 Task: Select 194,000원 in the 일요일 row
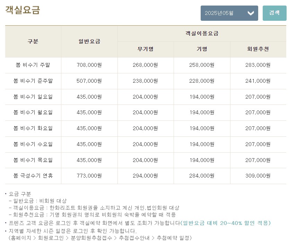click(x=202, y=97)
